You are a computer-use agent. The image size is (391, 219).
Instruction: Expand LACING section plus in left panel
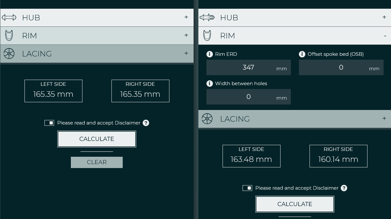(x=186, y=53)
